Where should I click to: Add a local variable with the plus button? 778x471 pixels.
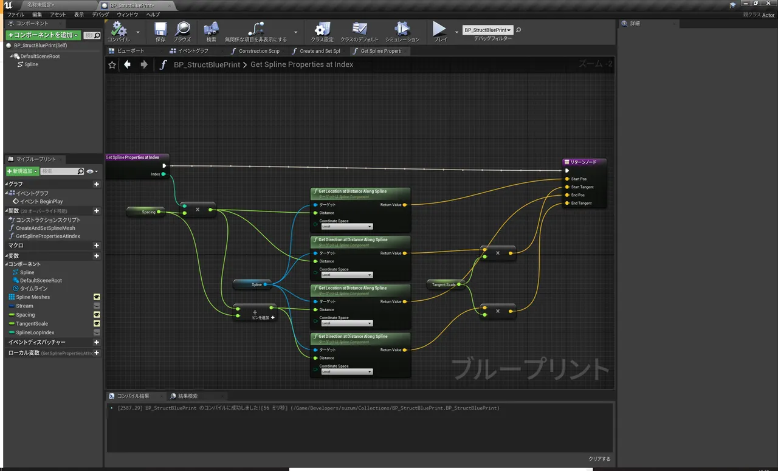coord(97,352)
